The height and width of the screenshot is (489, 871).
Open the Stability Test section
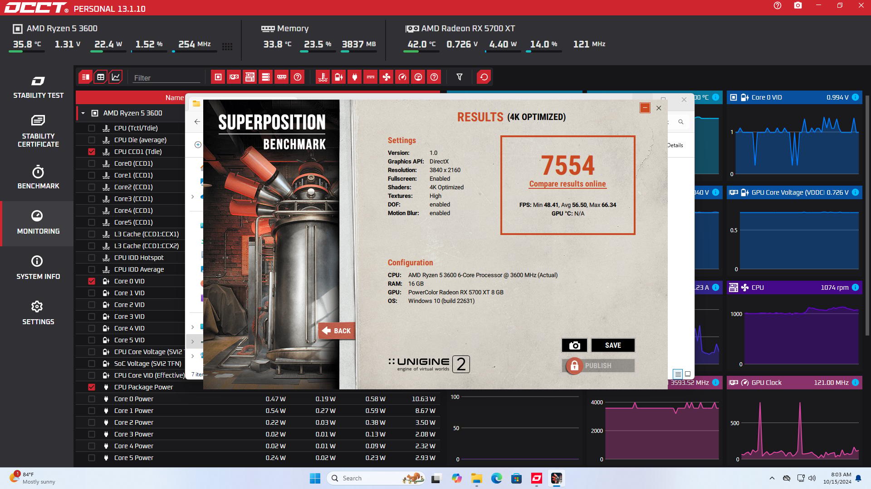(38, 87)
